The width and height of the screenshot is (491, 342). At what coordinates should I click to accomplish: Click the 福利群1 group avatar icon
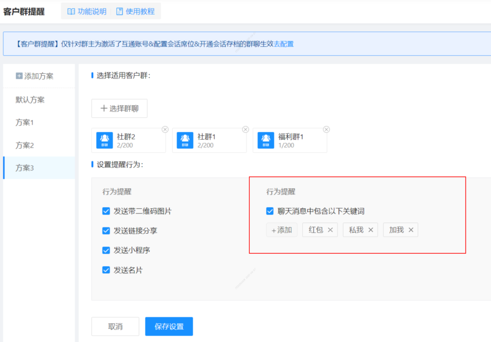click(266, 140)
